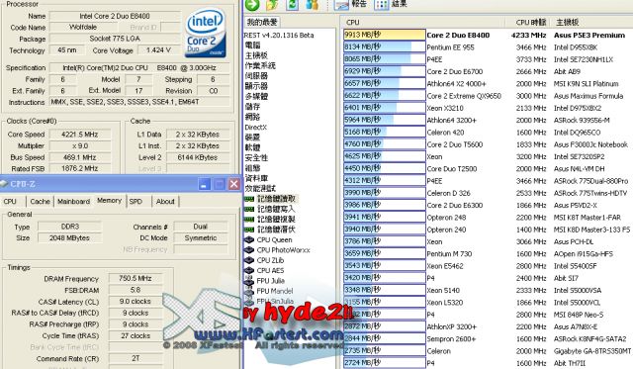633x369 pixels.
Task: Click the users icon in Everest toolbar
Action: point(313,4)
